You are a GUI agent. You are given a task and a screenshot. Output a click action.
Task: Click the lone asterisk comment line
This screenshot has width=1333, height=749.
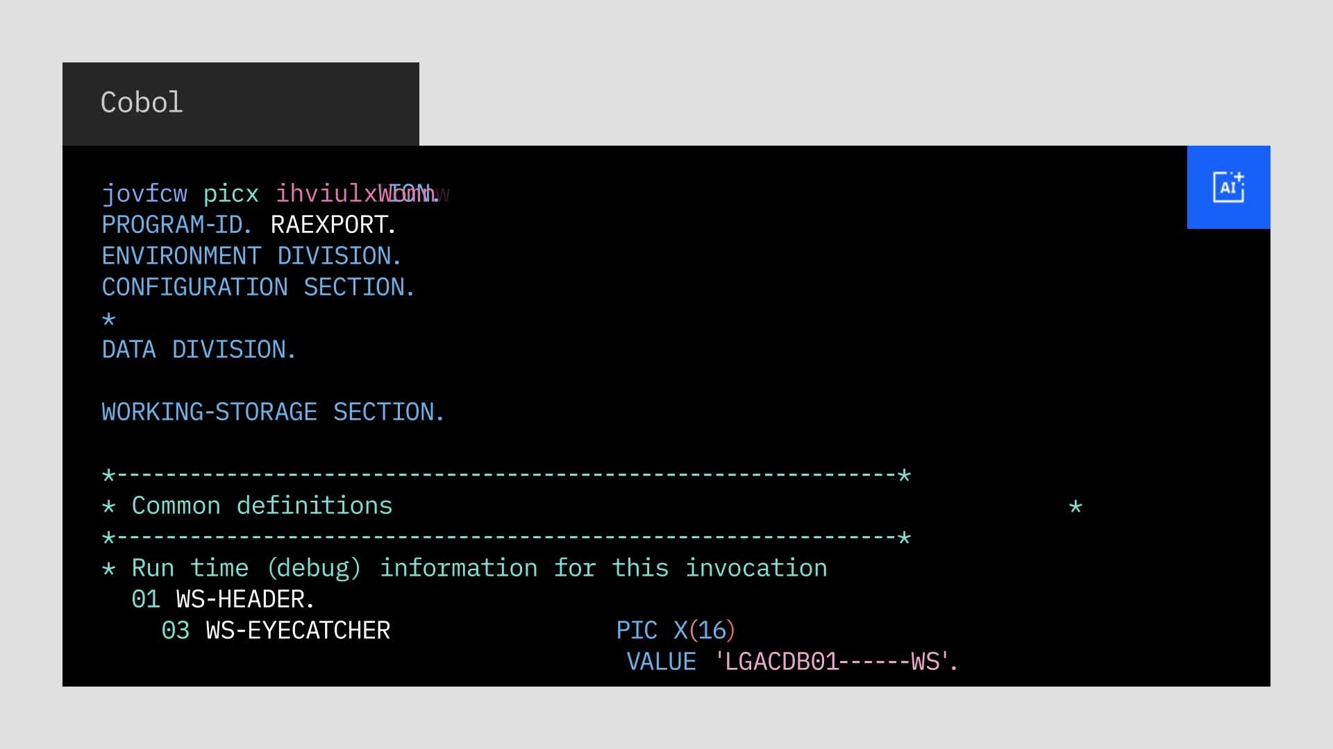tap(108, 320)
